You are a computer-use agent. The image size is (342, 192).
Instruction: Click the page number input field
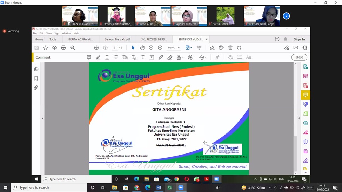point(115,48)
